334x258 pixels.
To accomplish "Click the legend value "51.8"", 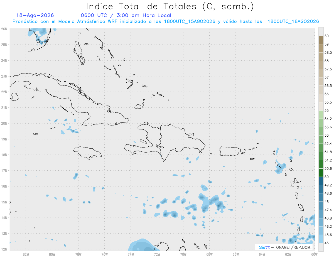I will tap(328, 152).
